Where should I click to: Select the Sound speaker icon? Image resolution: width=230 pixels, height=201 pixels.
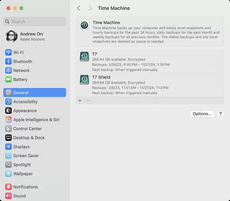[x=8, y=196]
